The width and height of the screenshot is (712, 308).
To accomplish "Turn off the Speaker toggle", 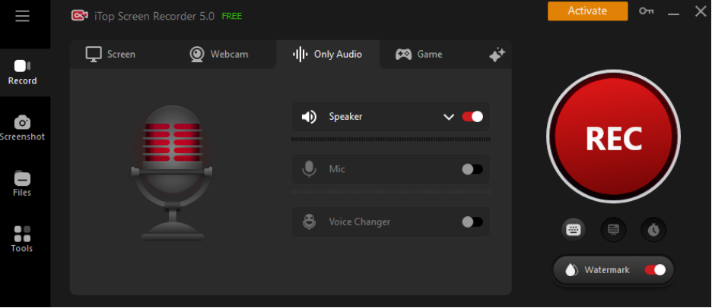I will (x=472, y=117).
